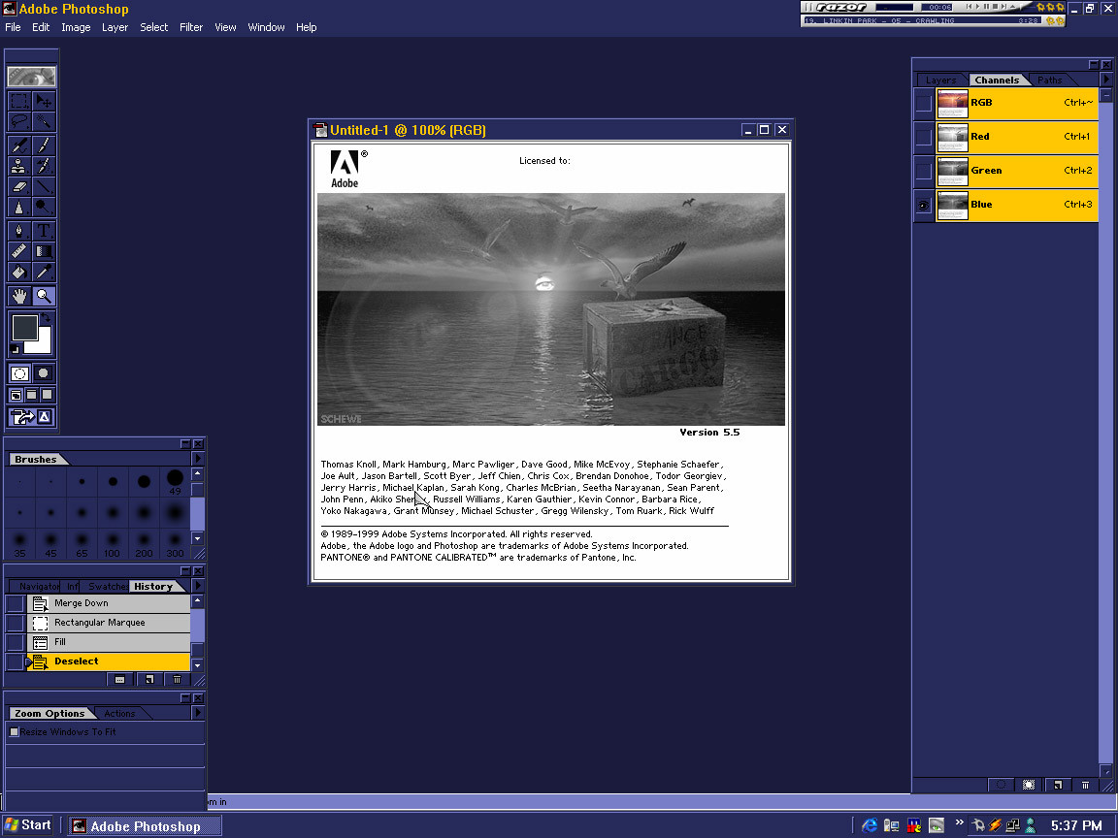Select the Eyedropper tool
The image size is (1118, 838).
click(44, 273)
